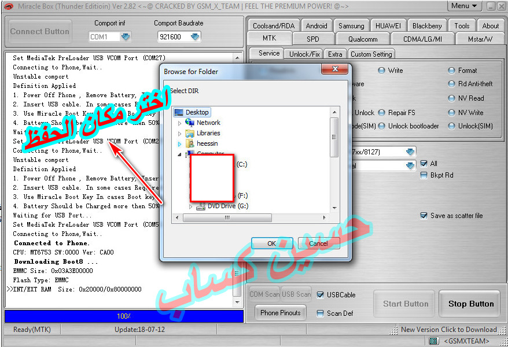Open the Menu dropdown in title bar

pyautogui.click(x=464, y=6)
